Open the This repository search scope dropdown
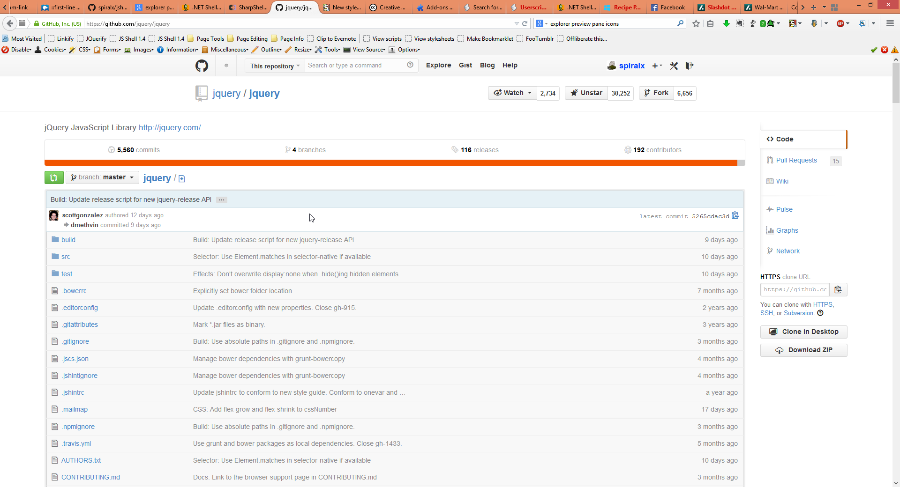This screenshot has width=900, height=487. click(x=275, y=66)
